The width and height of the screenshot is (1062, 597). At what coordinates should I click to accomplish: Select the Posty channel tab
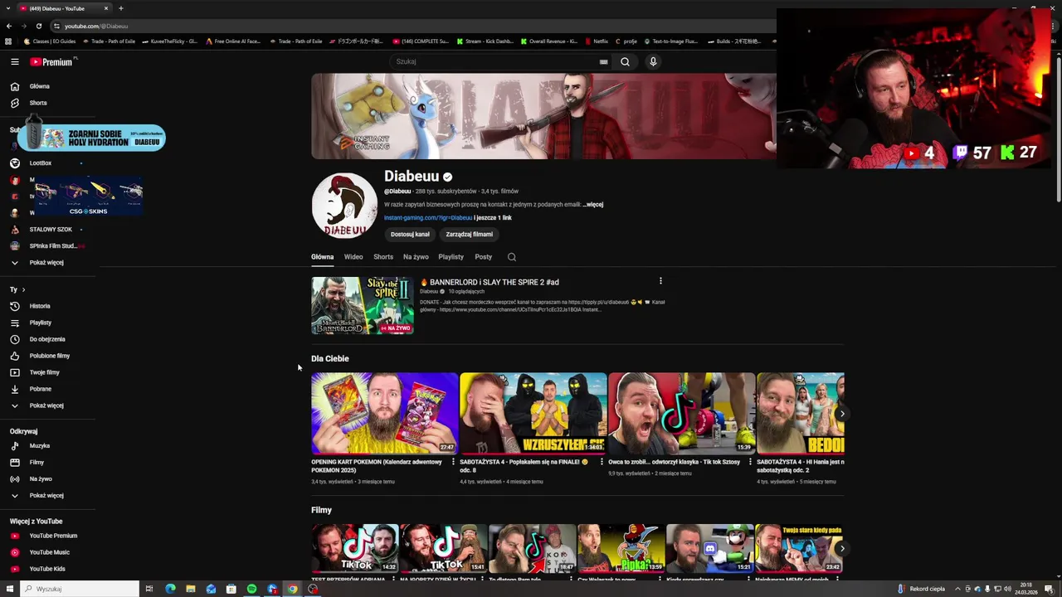coord(483,257)
